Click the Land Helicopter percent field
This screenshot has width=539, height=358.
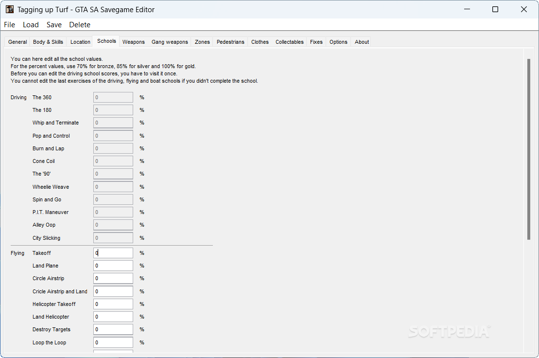pos(113,317)
